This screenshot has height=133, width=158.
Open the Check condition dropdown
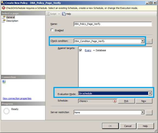[x=143, y=41]
